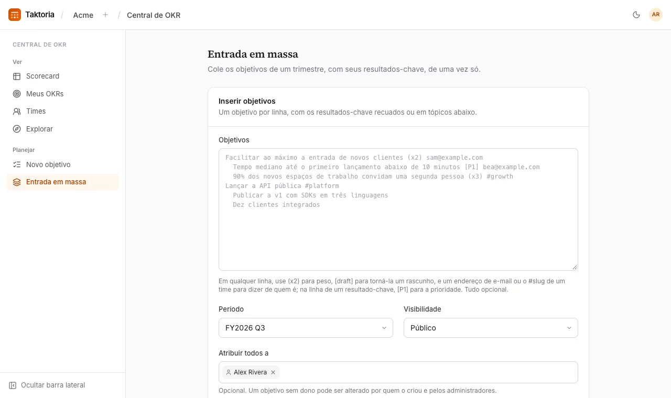Open the Visibilidade dropdown set to Público
The image size is (671, 398).
click(491, 328)
